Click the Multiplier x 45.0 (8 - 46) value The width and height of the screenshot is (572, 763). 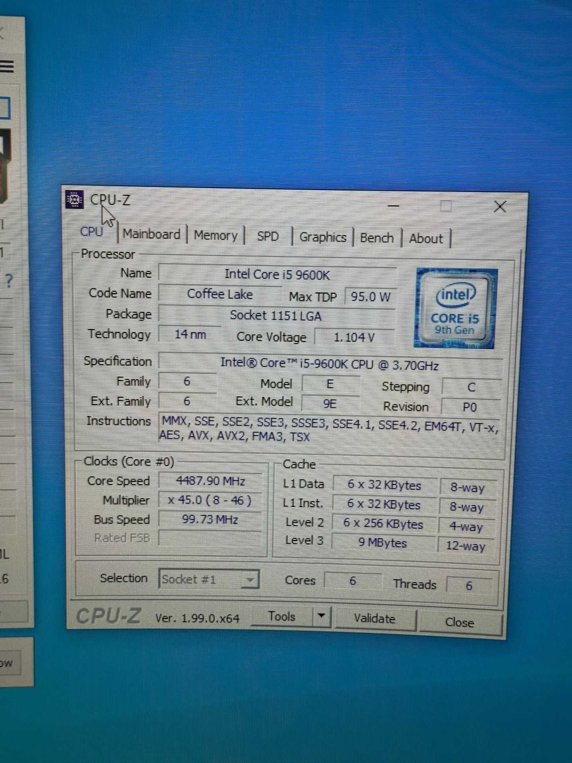coord(210,500)
